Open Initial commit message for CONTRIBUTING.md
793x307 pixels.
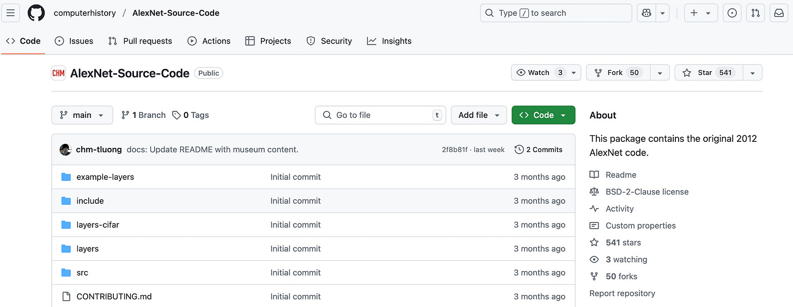(296, 296)
